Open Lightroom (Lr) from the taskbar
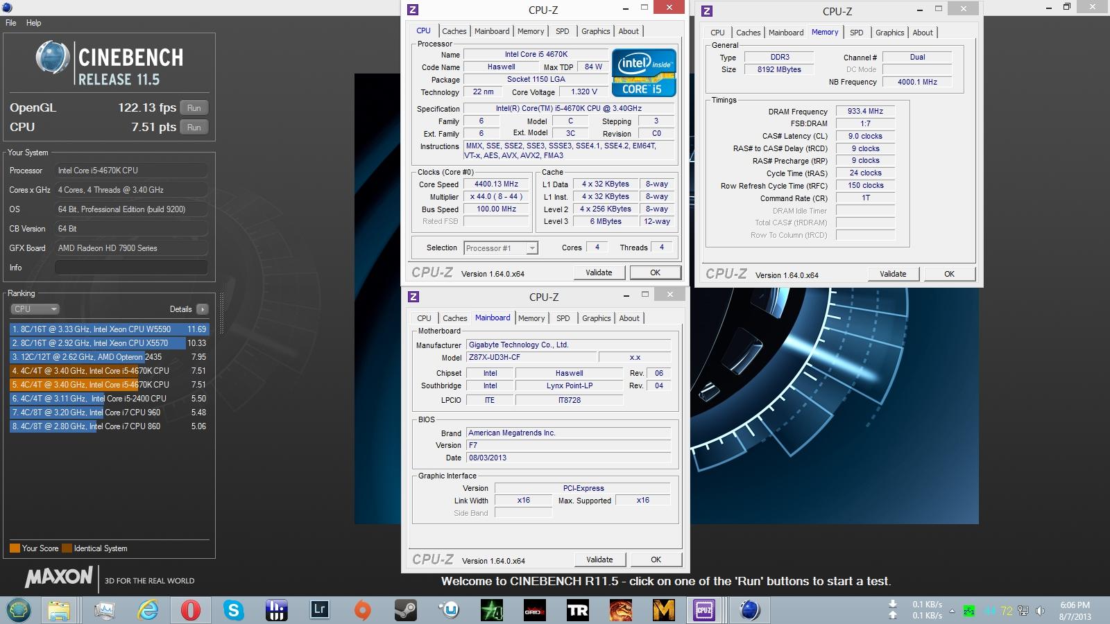The image size is (1110, 624). [x=320, y=610]
